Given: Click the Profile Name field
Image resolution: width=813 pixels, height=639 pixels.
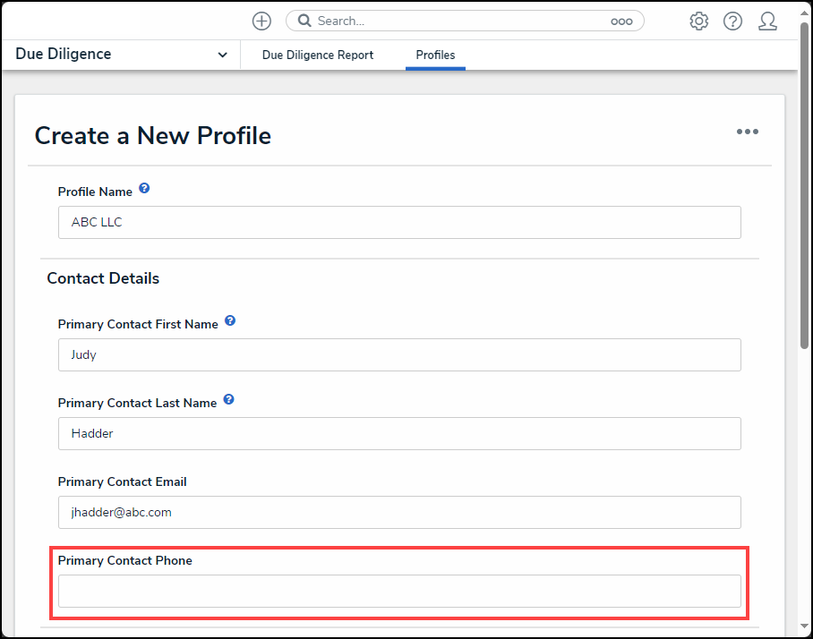Looking at the screenshot, I should tap(399, 222).
